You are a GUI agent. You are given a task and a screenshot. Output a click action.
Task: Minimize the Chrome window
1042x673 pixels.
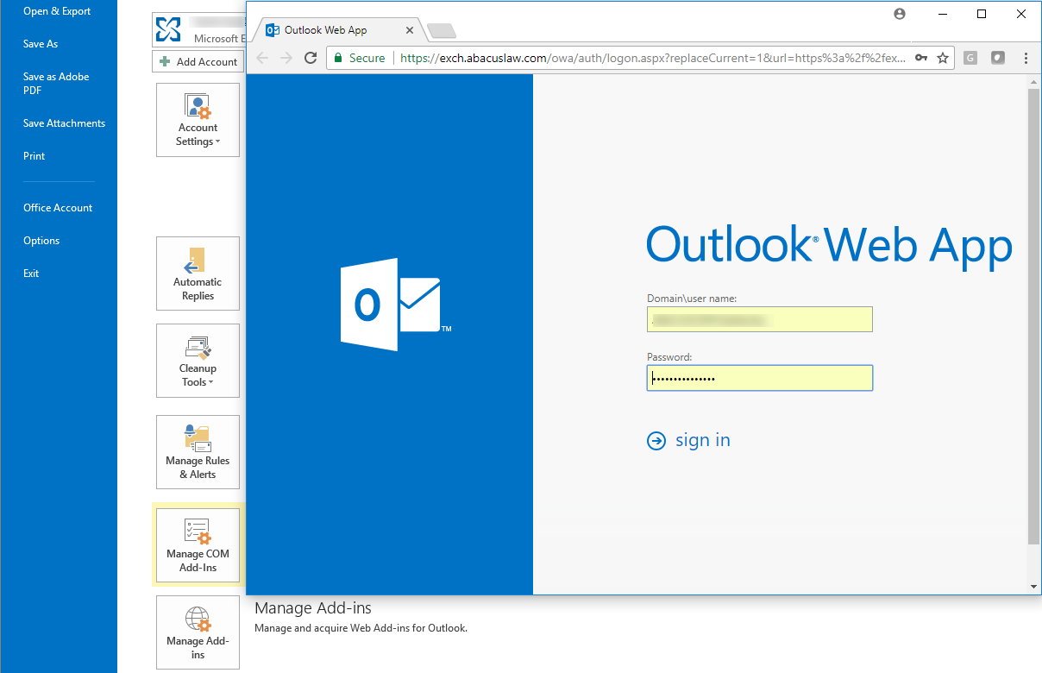click(x=941, y=14)
